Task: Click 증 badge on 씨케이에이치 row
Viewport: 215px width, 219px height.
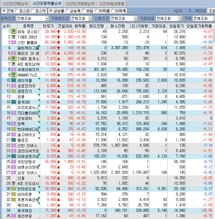Action: point(13,69)
